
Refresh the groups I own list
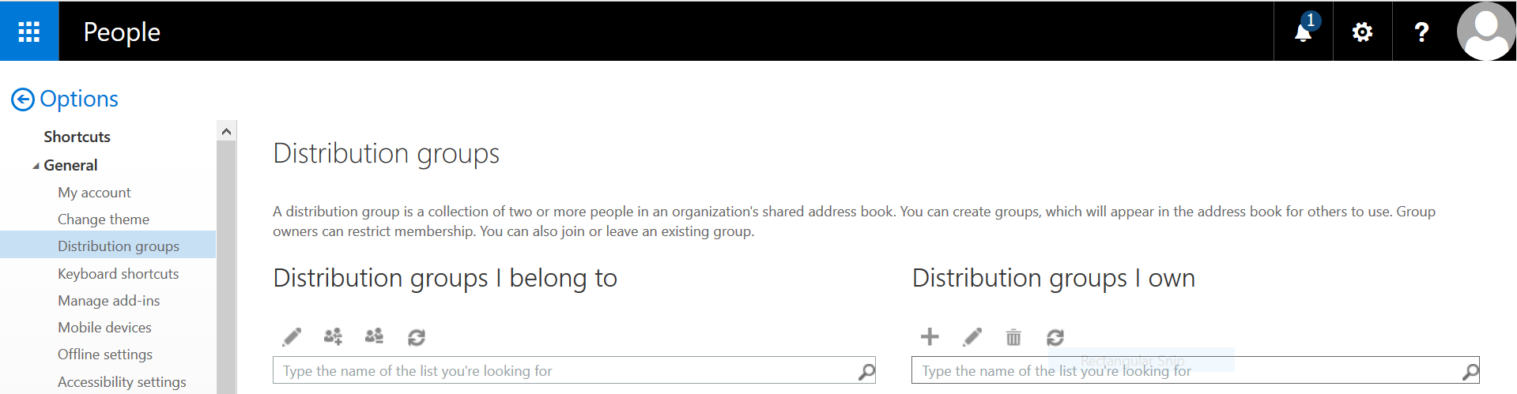[x=1055, y=337]
